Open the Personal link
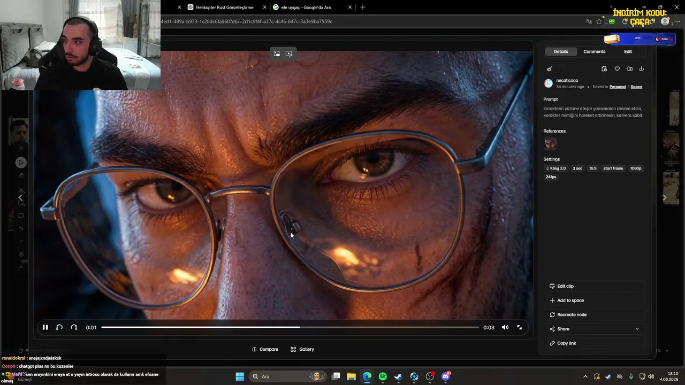 click(618, 87)
